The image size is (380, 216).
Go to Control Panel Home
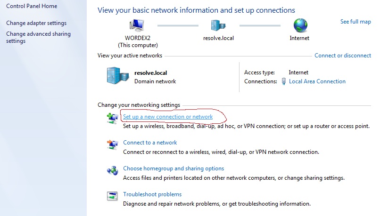pos(32,6)
